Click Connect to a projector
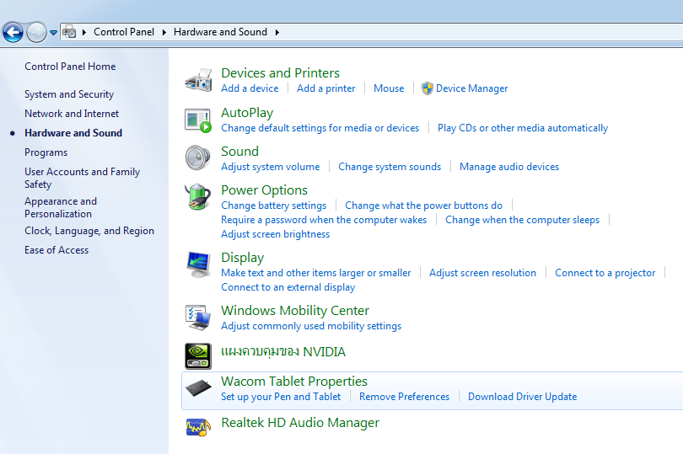 pos(605,273)
